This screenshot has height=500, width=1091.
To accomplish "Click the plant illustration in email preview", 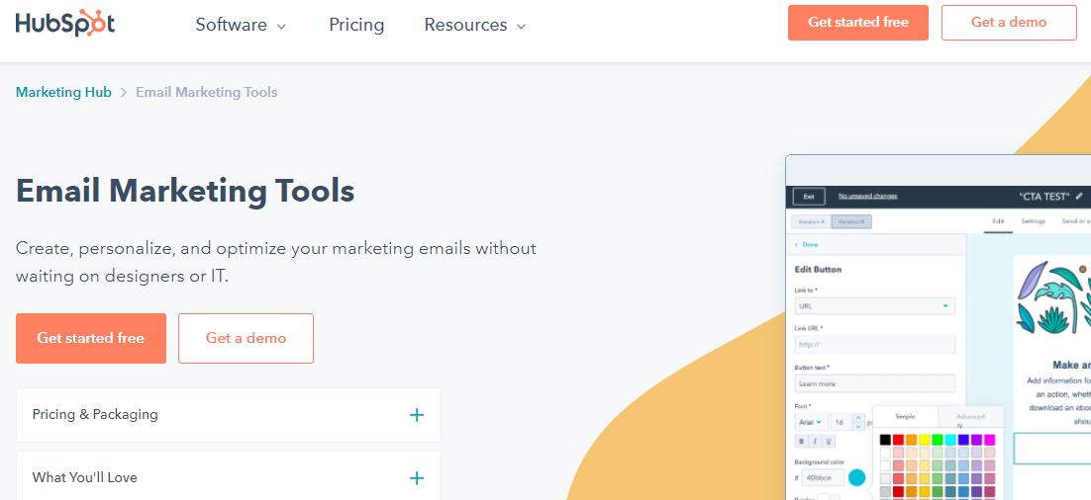I will click(1053, 297).
